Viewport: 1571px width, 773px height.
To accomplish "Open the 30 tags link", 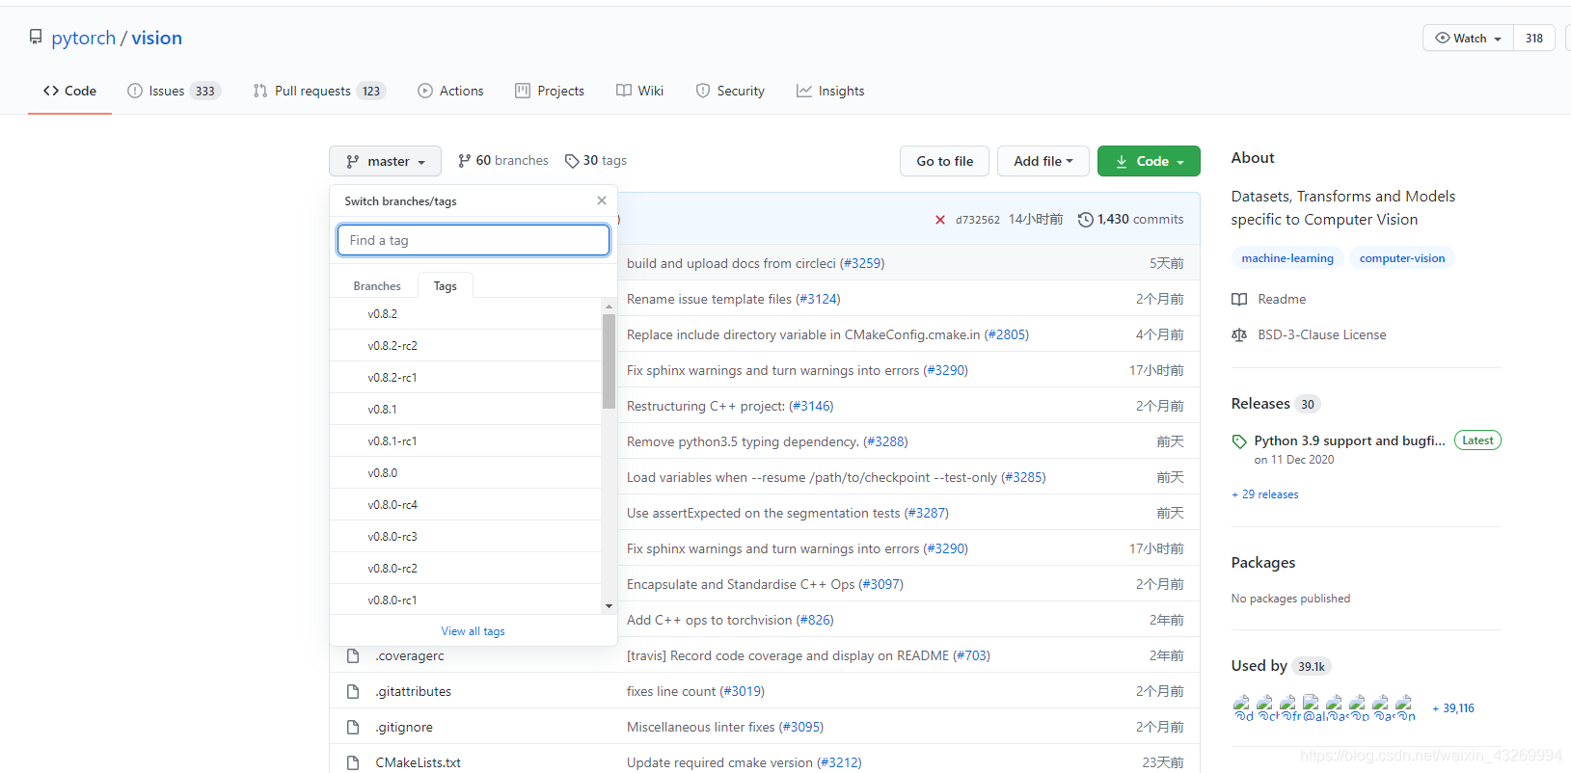I will [595, 160].
